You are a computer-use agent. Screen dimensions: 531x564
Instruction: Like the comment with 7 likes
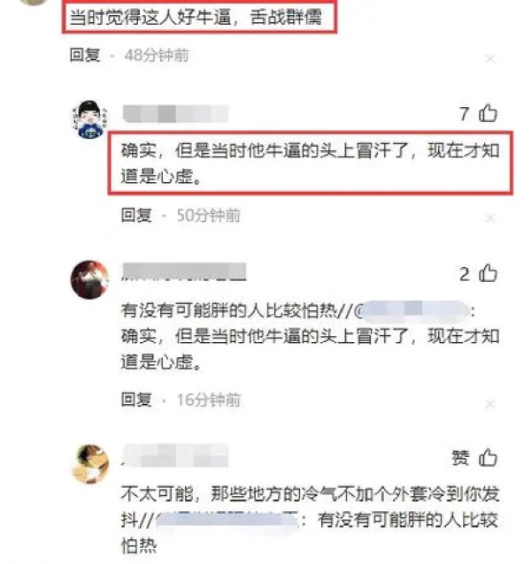coord(488,114)
